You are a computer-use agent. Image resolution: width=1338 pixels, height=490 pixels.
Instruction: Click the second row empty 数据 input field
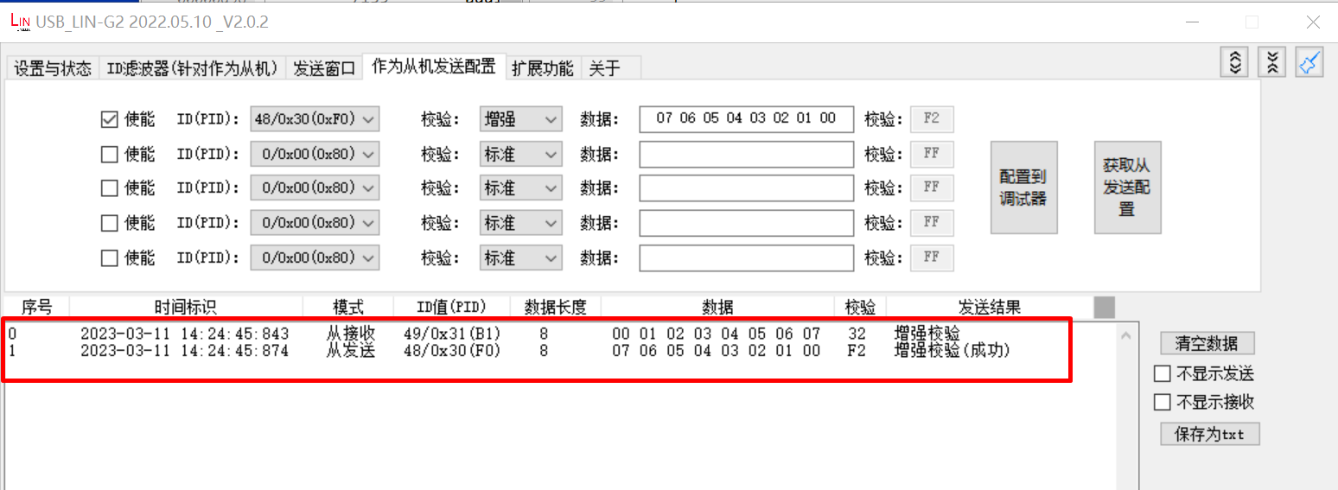pyautogui.click(x=746, y=154)
